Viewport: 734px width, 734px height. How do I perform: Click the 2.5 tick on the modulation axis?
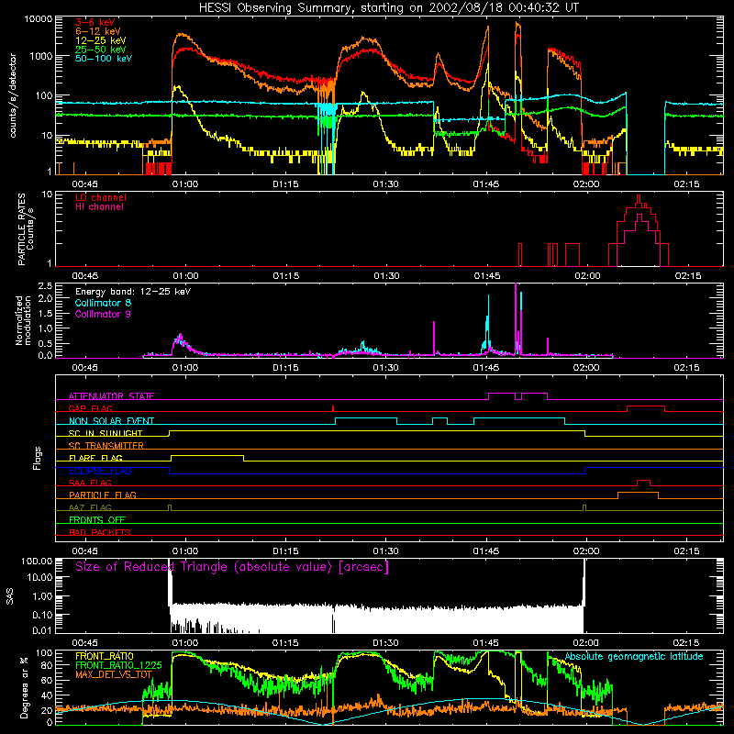coord(45,285)
